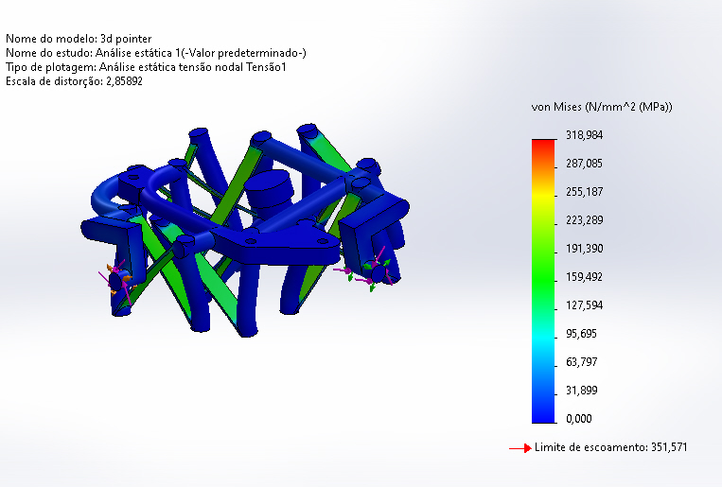
Task: Click legend value 63,797
Action: 581,362
